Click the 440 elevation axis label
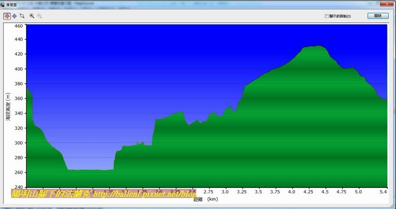This screenshot has width=396, height=209. click(19, 40)
